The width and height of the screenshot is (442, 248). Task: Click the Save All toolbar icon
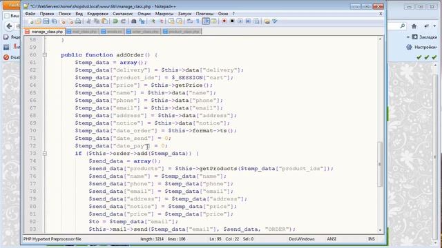point(54,21)
